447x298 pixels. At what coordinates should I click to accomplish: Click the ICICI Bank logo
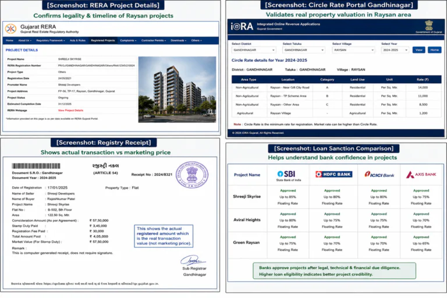click(x=379, y=175)
